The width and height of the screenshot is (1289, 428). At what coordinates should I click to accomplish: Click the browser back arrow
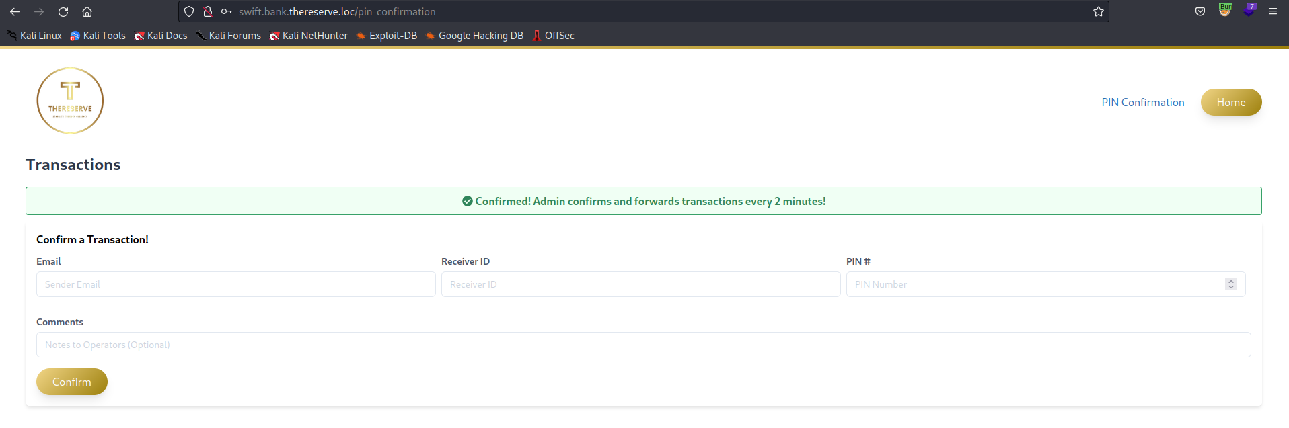[15, 11]
